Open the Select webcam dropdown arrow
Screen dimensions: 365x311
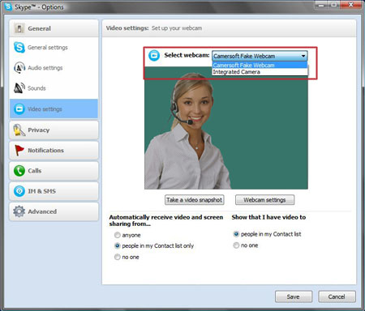click(303, 56)
